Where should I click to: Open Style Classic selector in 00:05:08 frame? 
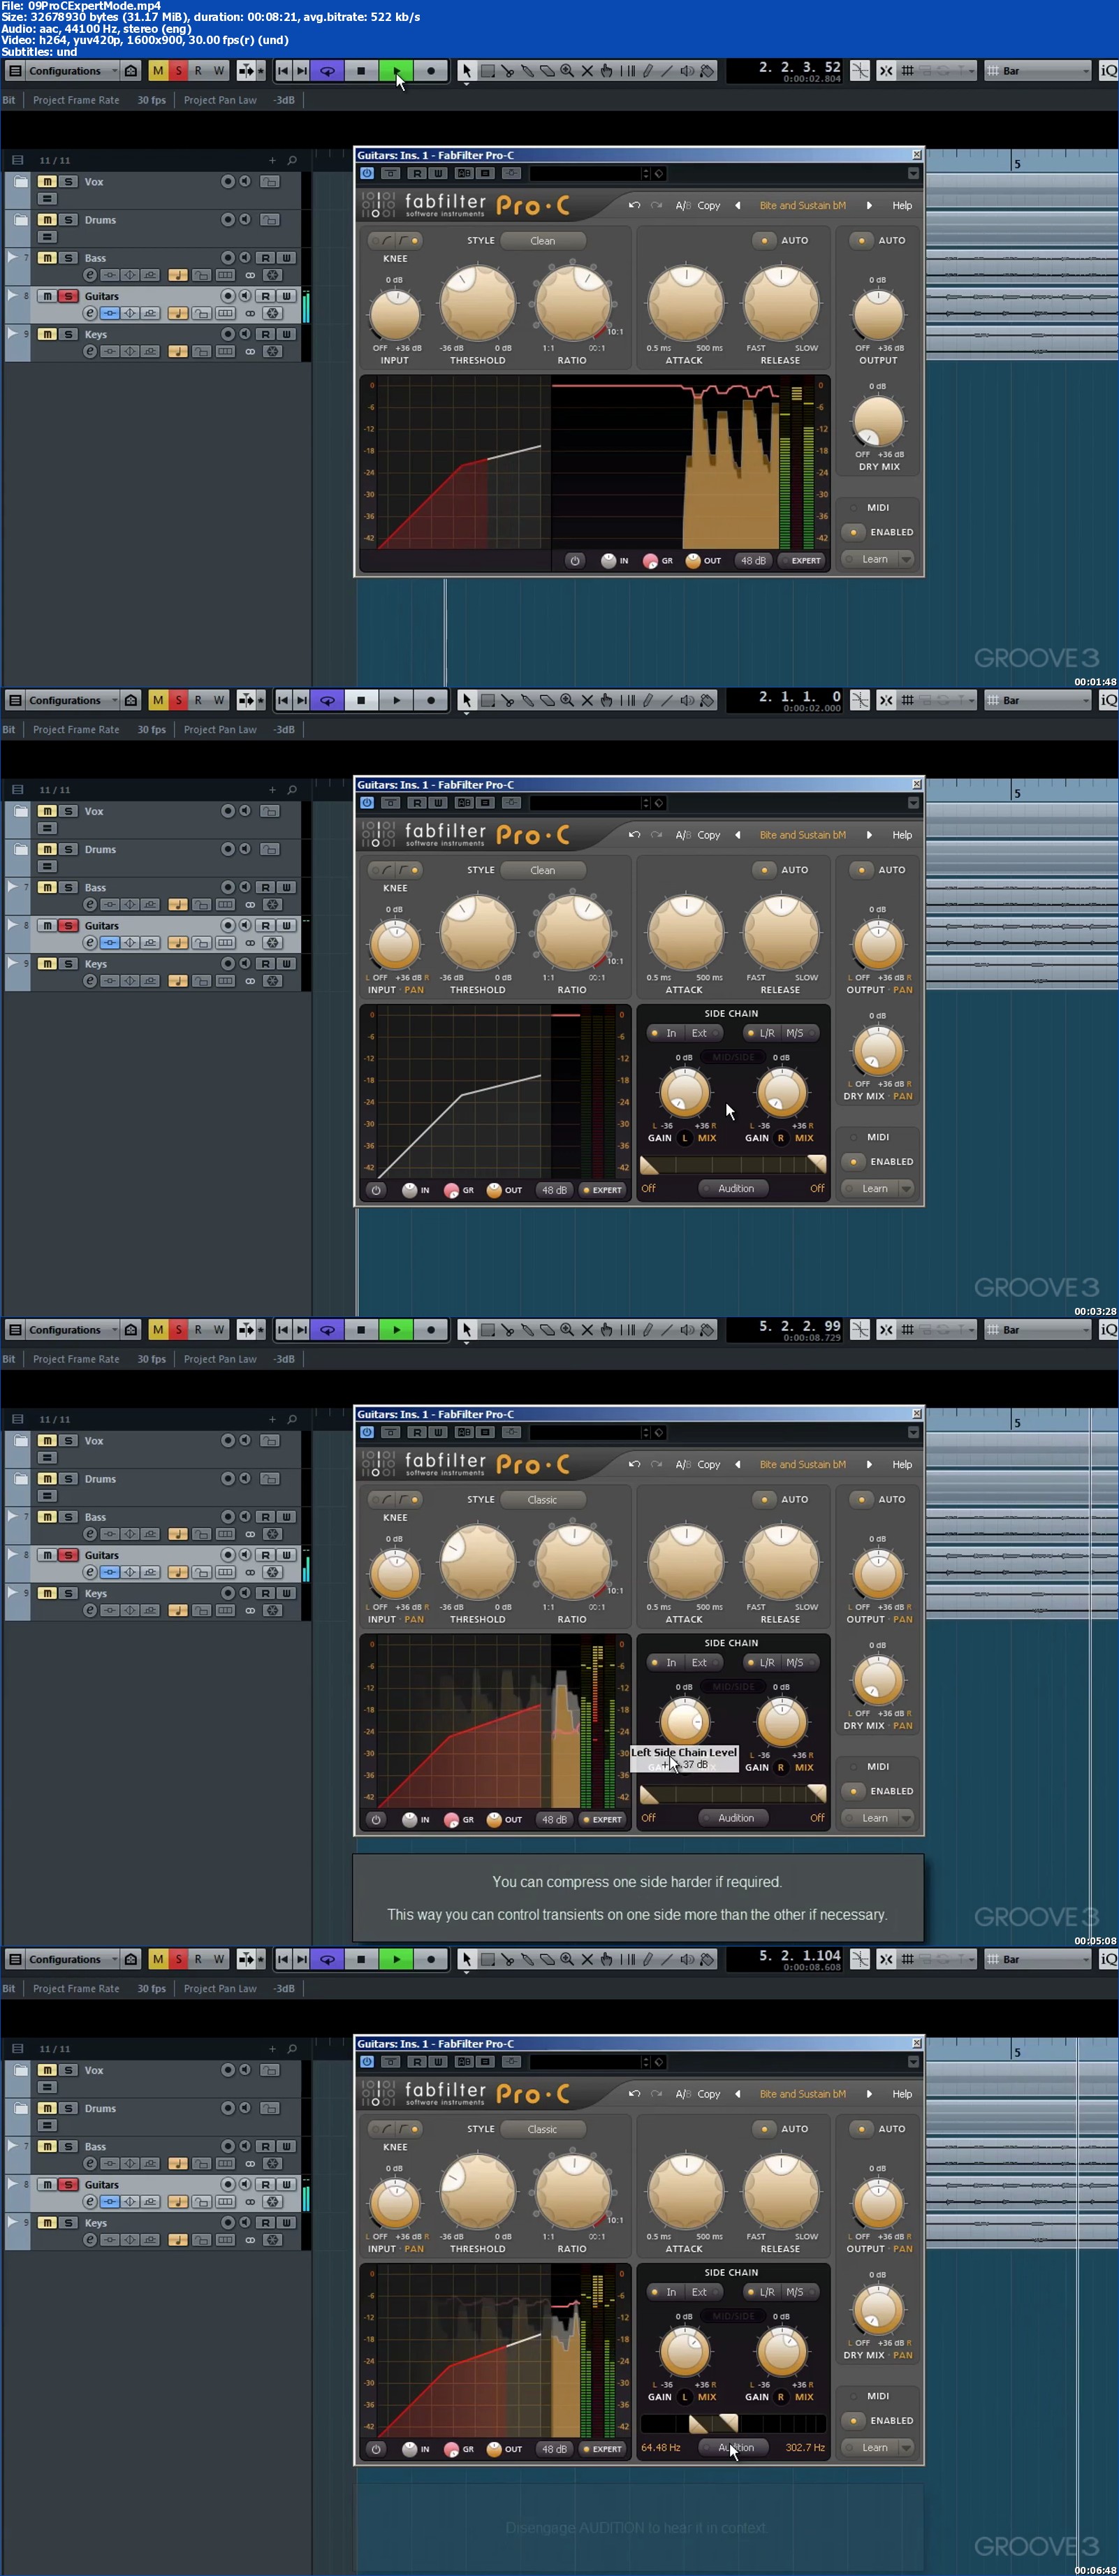click(543, 1500)
